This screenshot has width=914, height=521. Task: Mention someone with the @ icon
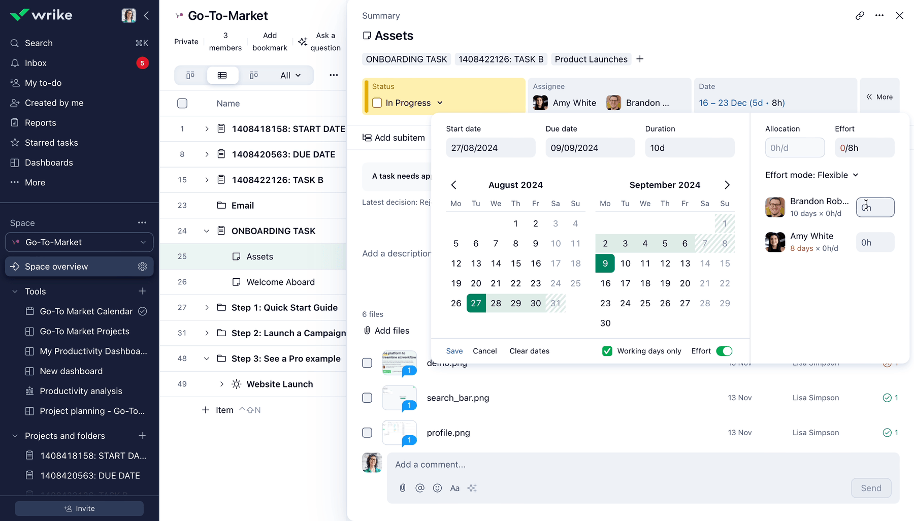point(420,488)
